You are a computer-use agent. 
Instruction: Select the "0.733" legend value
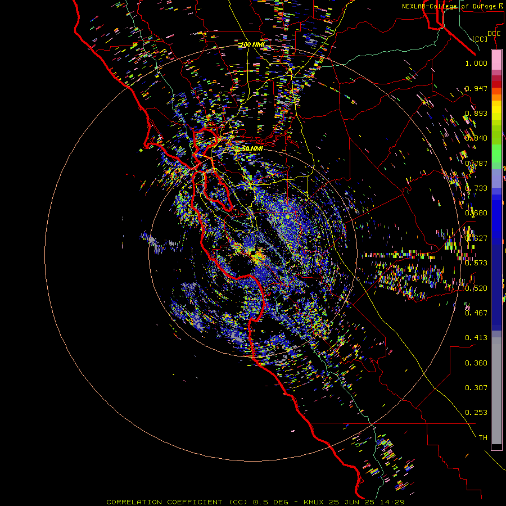(476, 188)
